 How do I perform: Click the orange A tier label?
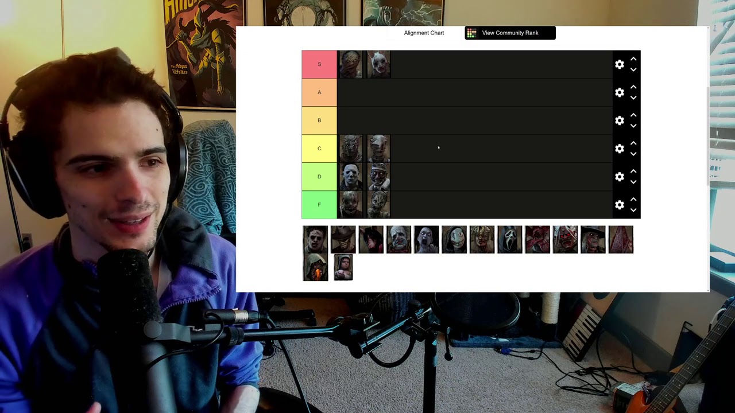(x=319, y=92)
